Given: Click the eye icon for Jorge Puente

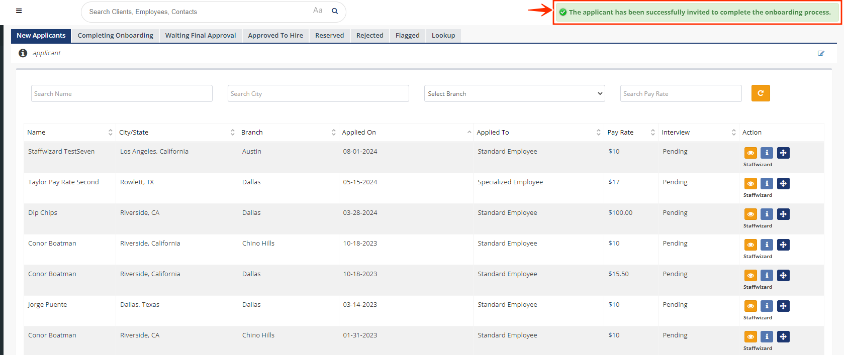Looking at the screenshot, I should (x=750, y=306).
